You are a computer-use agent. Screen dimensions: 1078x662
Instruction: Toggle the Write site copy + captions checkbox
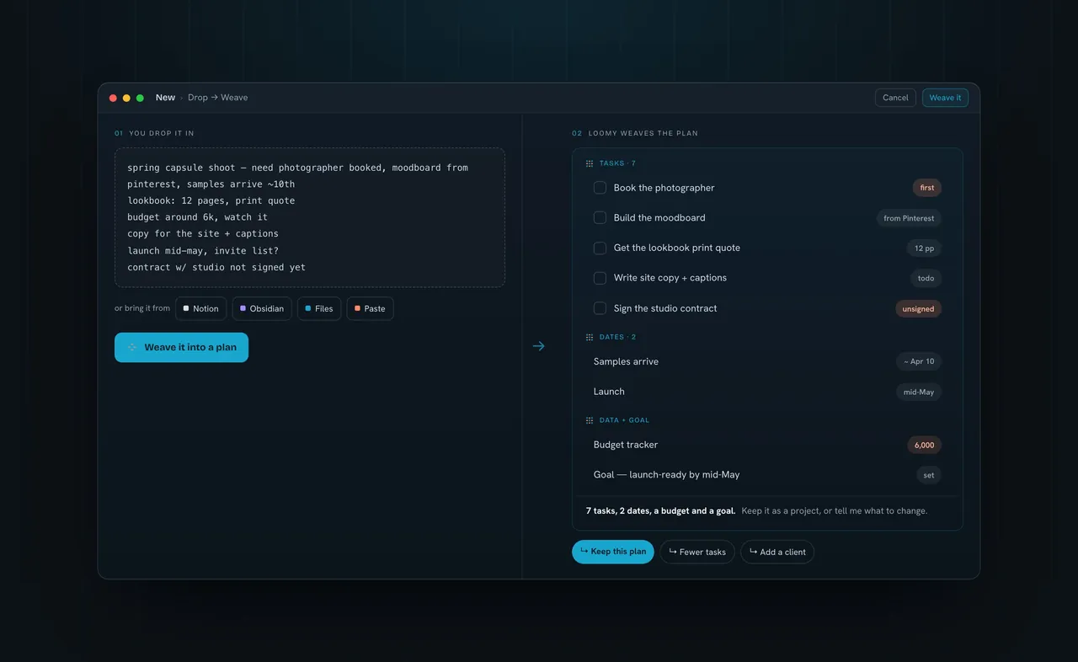pyautogui.click(x=600, y=278)
